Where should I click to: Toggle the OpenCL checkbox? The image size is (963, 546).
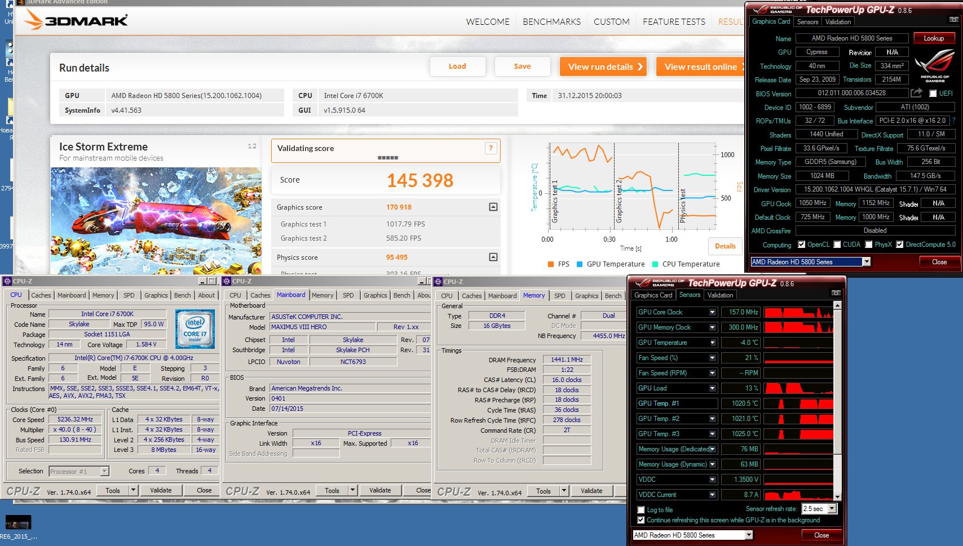(x=801, y=245)
